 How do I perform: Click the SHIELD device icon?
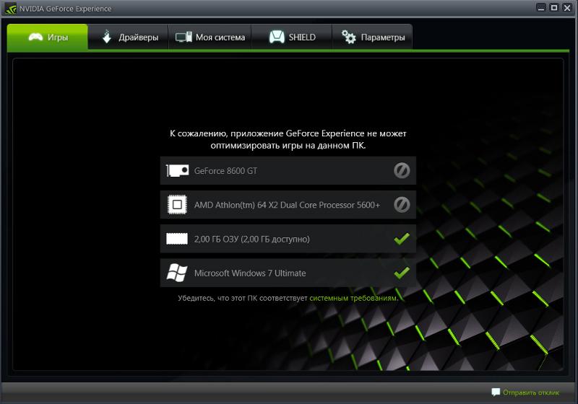tap(277, 37)
